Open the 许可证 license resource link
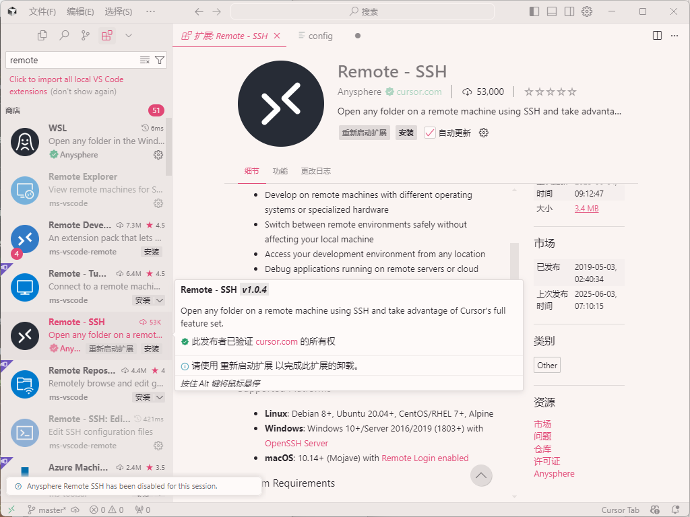 pyautogui.click(x=547, y=461)
